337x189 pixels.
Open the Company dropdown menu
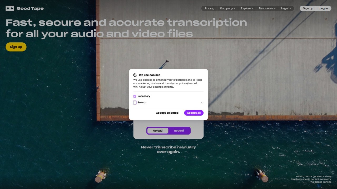click(x=228, y=8)
